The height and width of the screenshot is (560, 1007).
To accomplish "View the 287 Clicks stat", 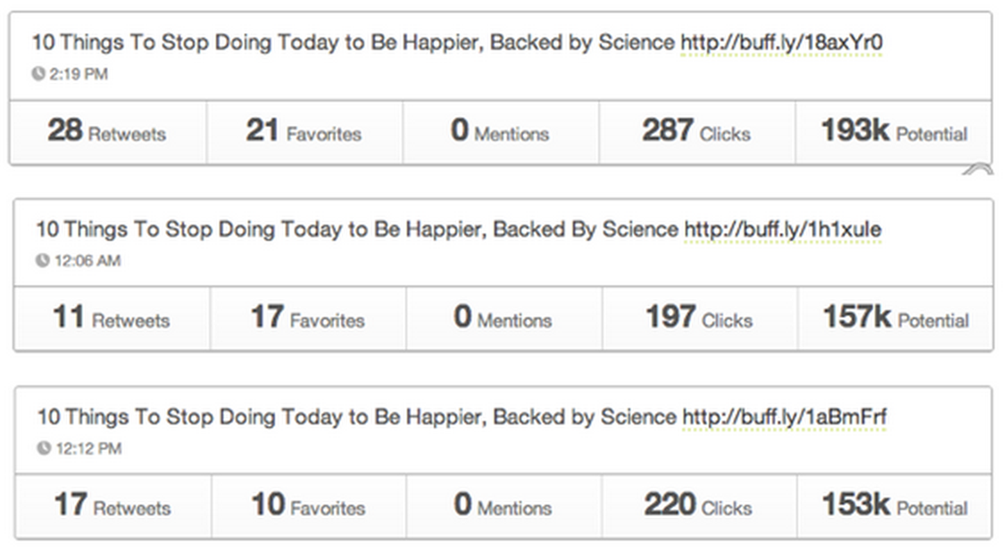I will tap(697, 131).
